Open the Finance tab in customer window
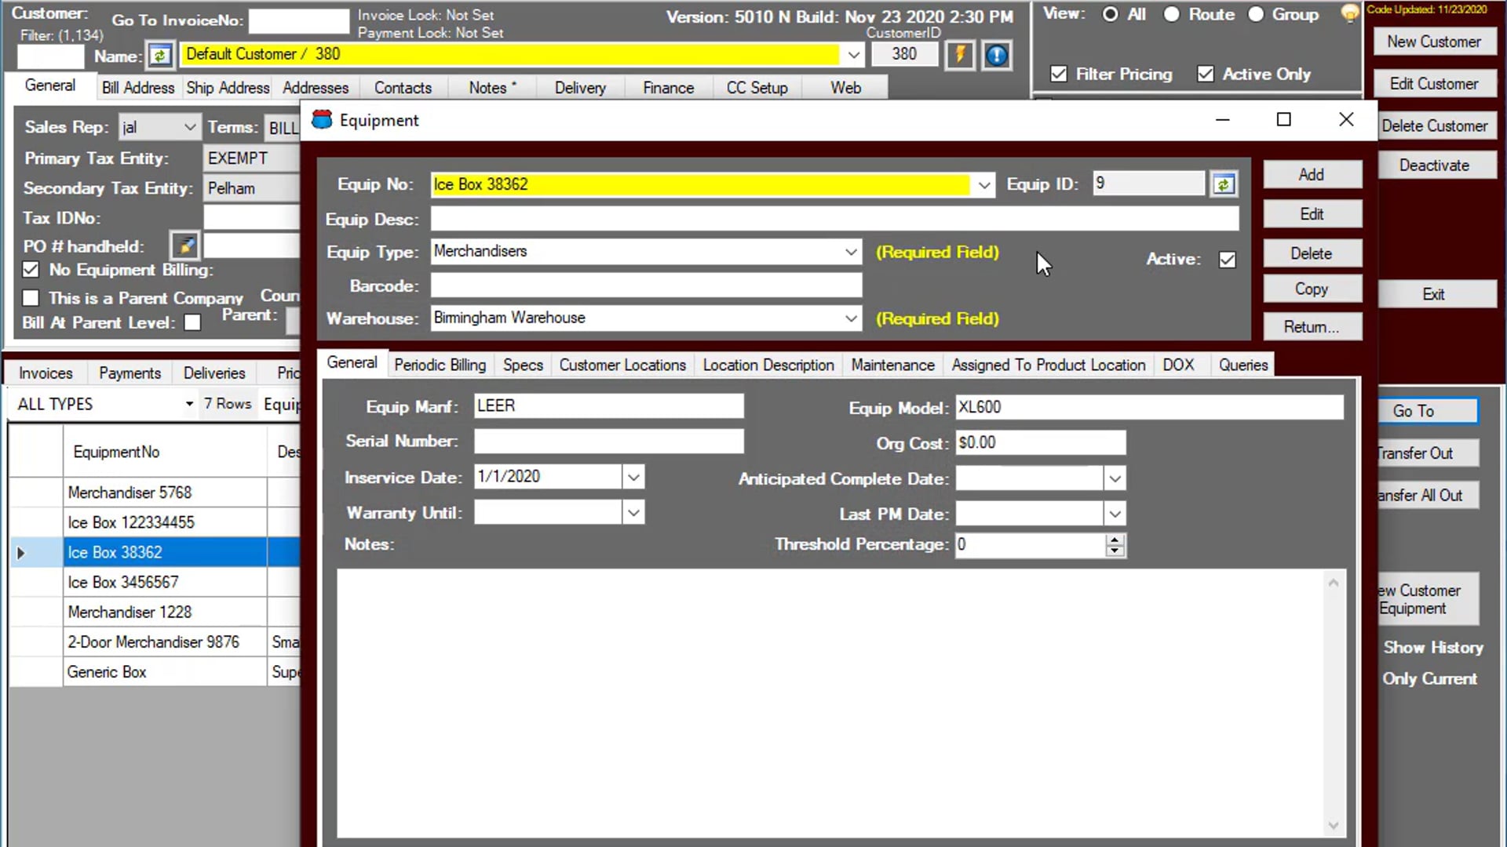Image resolution: width=1507 pixels, height=847 pixels. click(668, 88)
